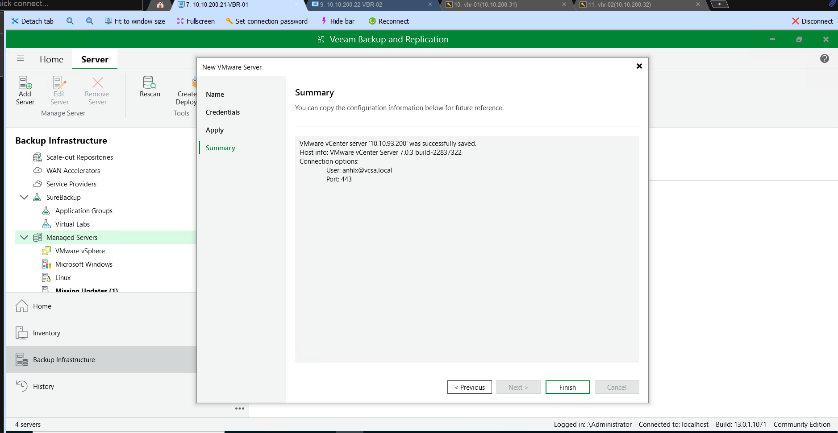Click the VMware vSphere icon
Screen dimensions: 838x433
tap(46, 251)
